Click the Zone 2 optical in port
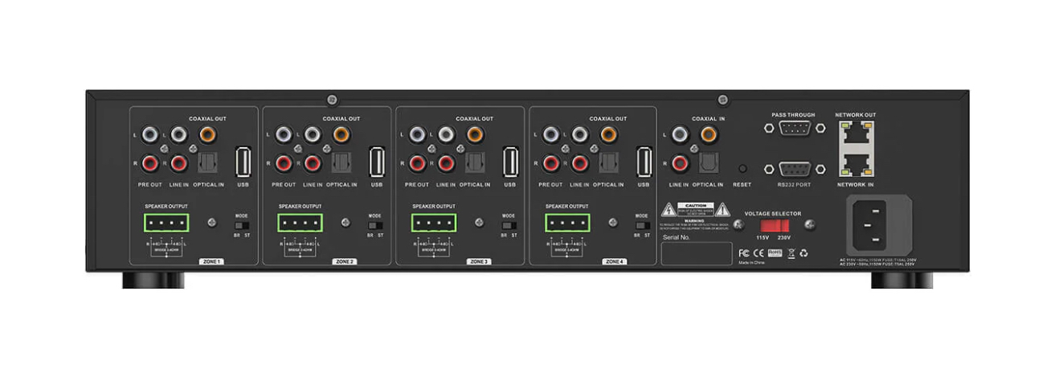The image size is (1059, 386). (x=341, y=164)
